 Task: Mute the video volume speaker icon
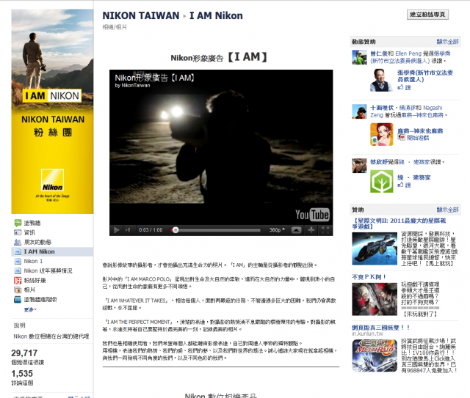coord(129,230)
